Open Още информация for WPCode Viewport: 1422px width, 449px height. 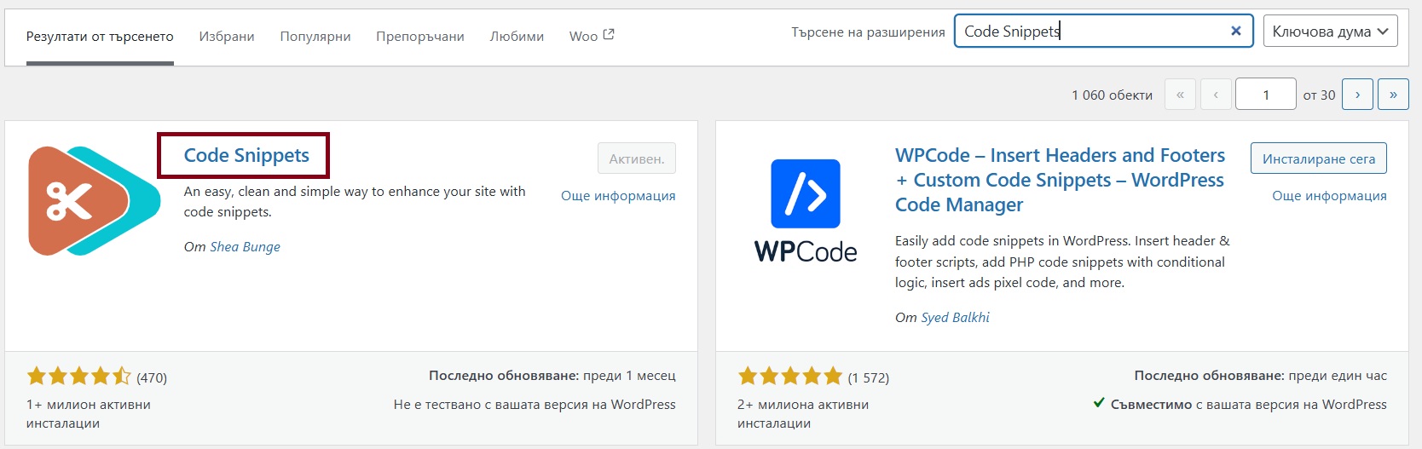point(1329,195)
